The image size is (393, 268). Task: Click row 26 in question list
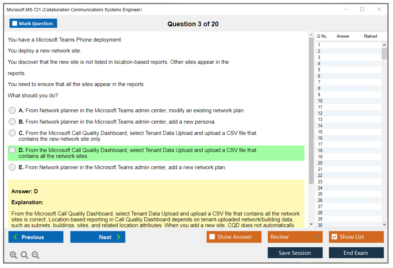[348, 200]
